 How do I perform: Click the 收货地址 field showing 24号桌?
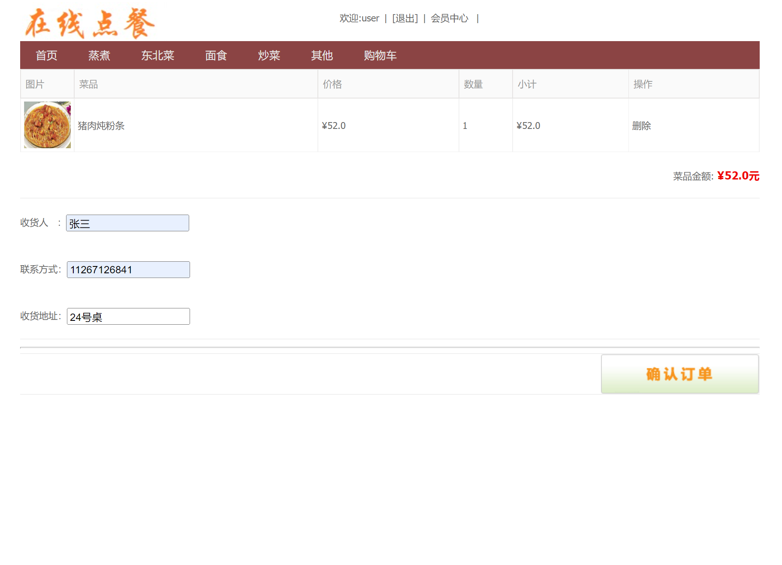click(x=128, y=316)
